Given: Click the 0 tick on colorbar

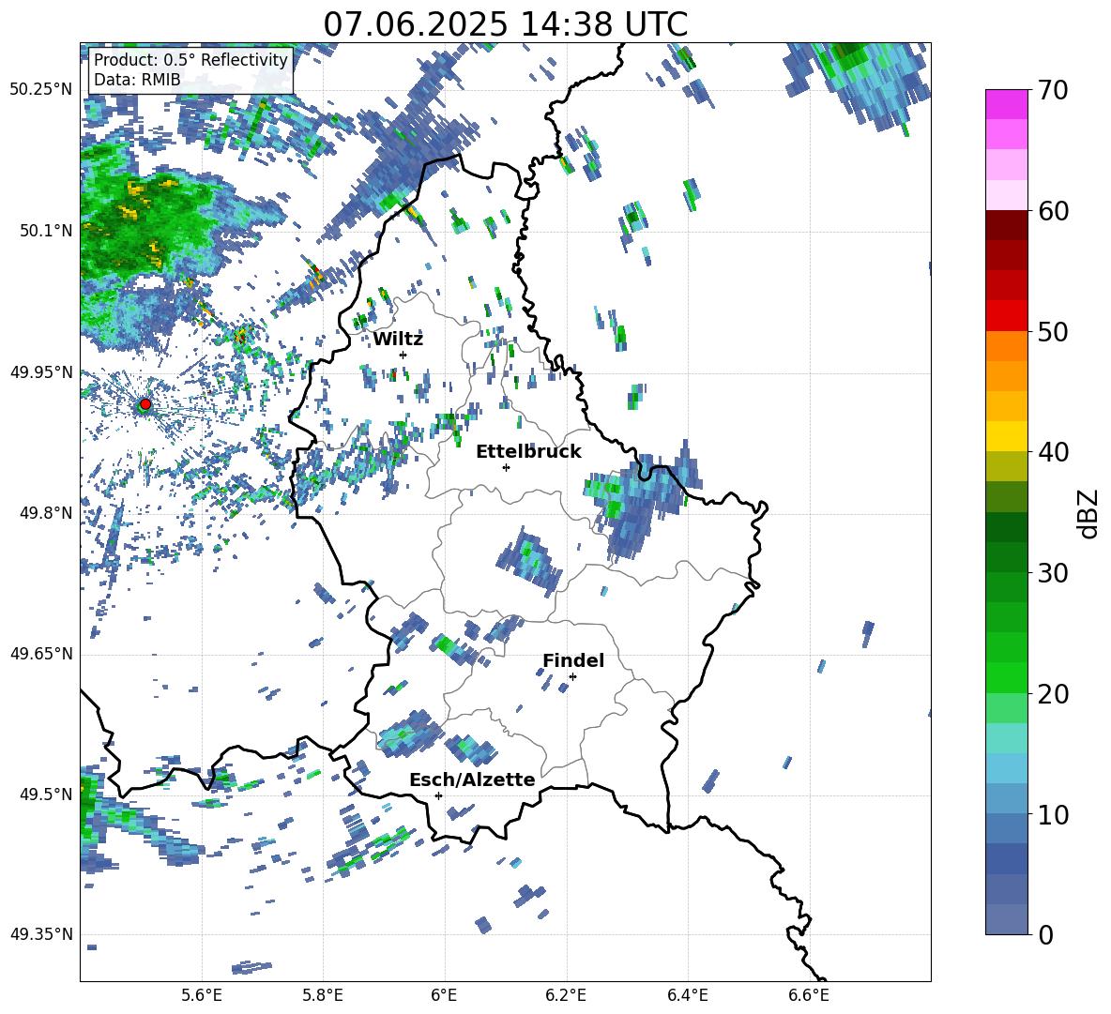Looking at the screenshot, I should [x=1045, y=934].
